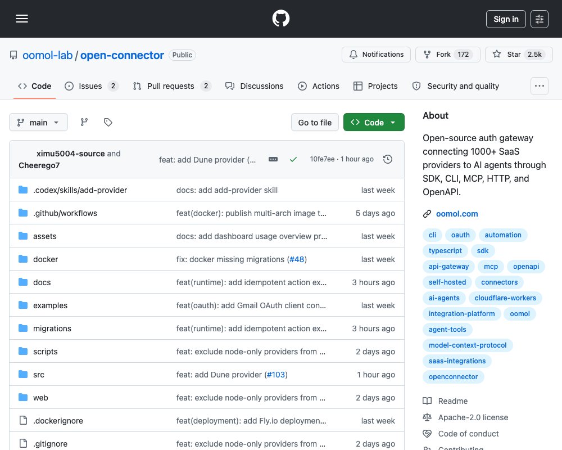Image resolution: width=562 pixels, height=450 pixels.
Task: Open the .codex/skills/add-provider folder
Action: point(80,190)
